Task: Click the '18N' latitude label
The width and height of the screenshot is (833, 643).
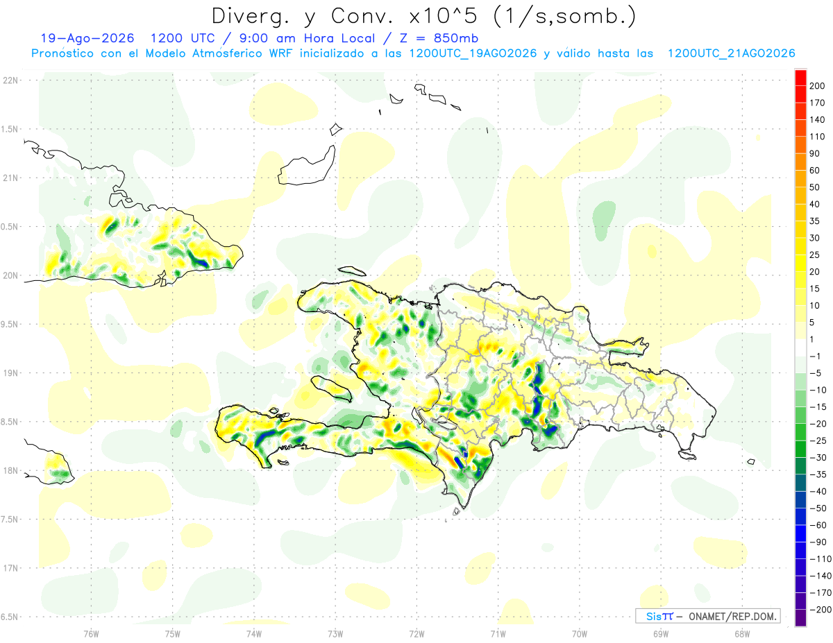Action: (x=10, y=470)
